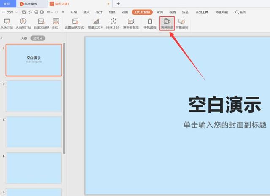Collapse the slide panel with chevron
The width and height of the screenshot is (270, 196).
(x=1, y=38)
